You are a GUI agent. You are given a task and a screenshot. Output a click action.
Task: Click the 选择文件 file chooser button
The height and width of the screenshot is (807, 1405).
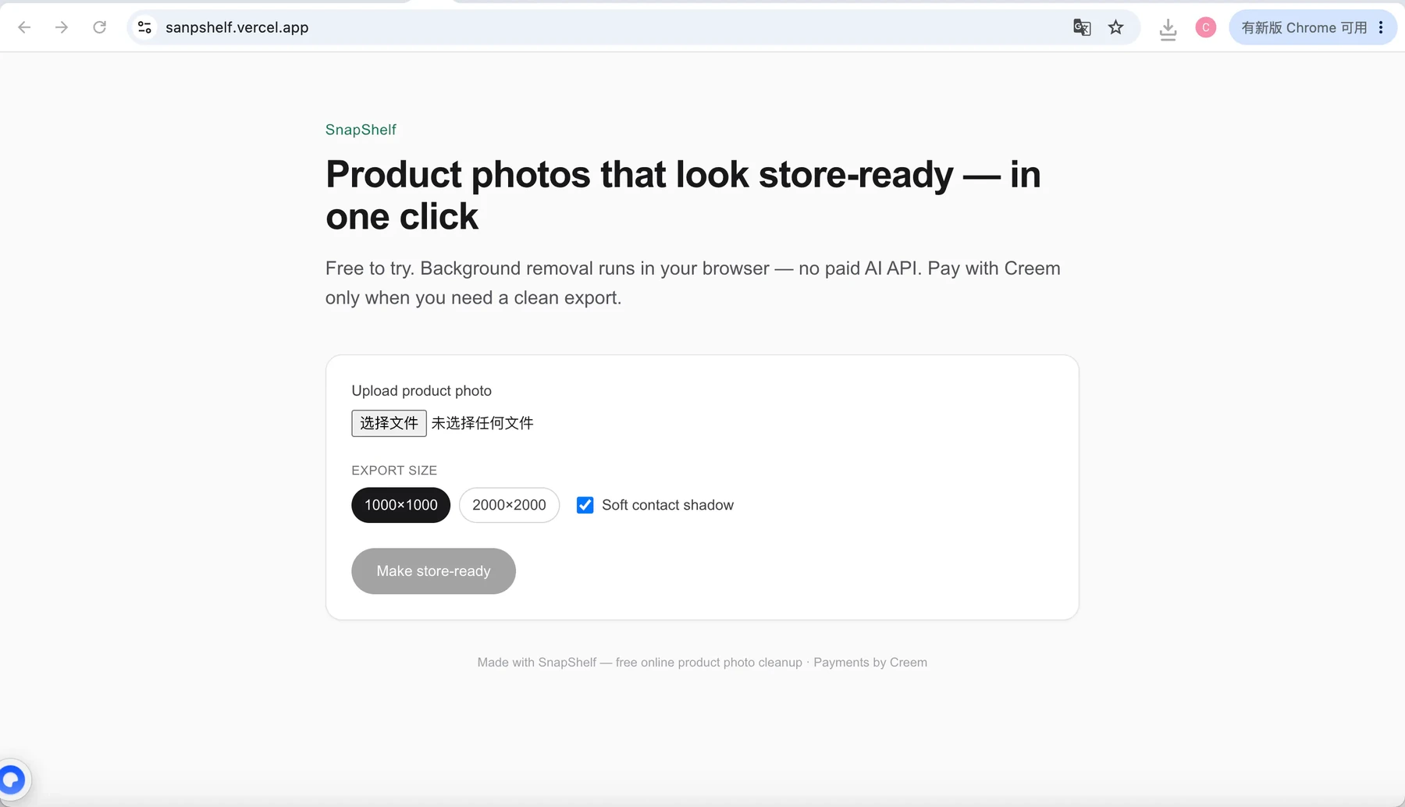pos(389,423)
